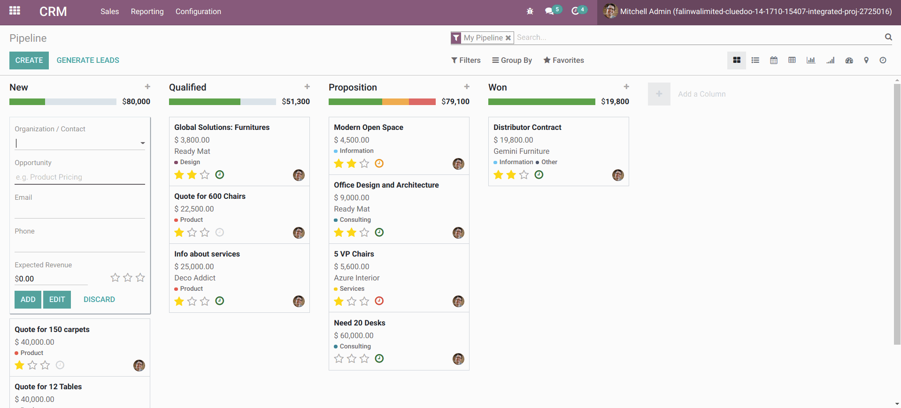Quick add lead in New column
This screenshot has height=408, width=901.
pos(147,87)
